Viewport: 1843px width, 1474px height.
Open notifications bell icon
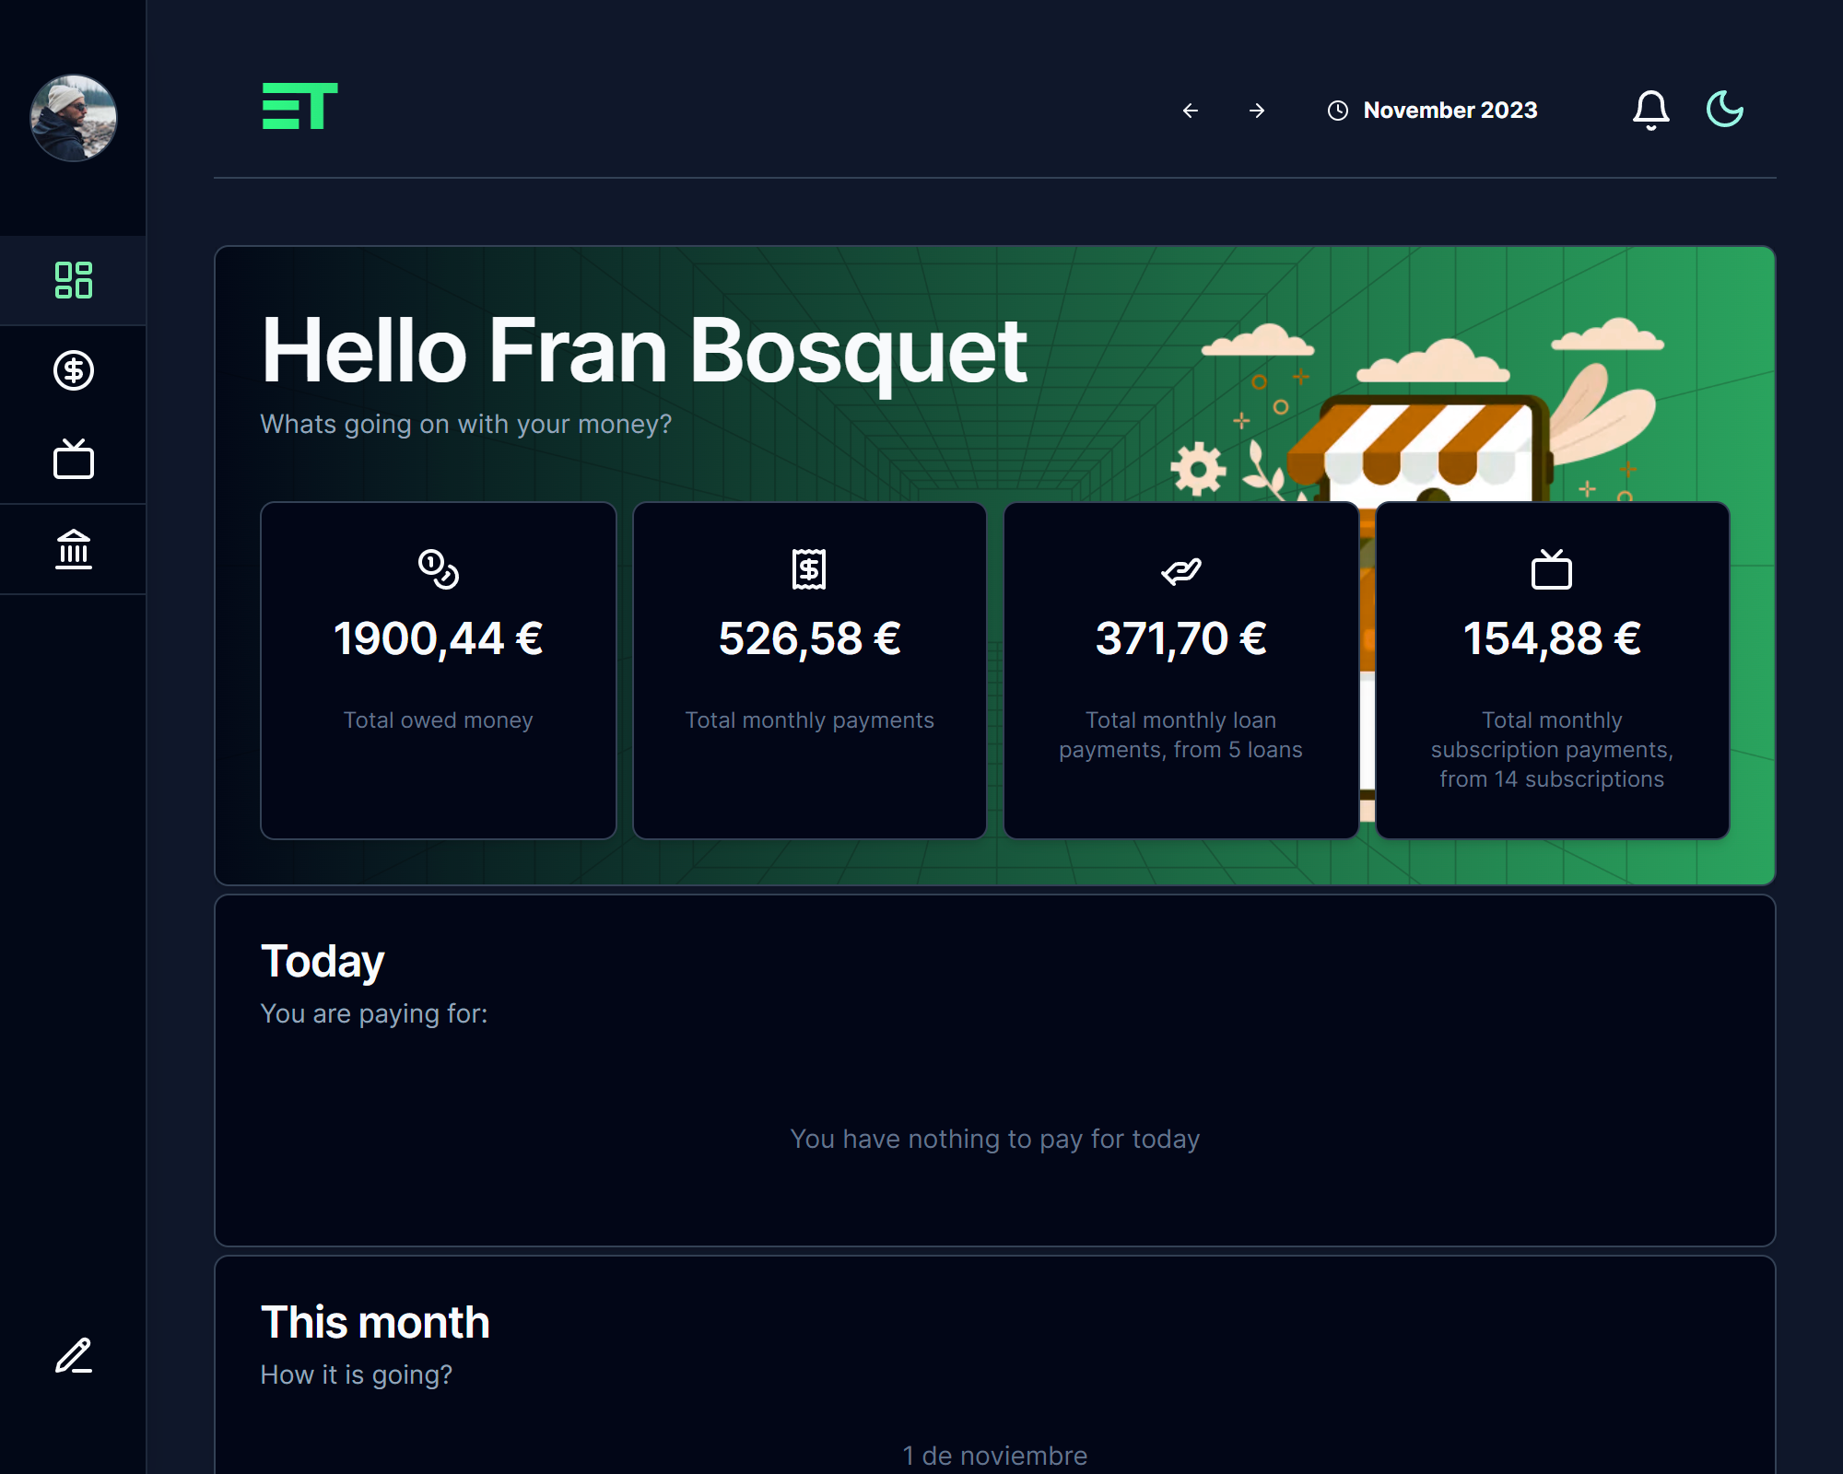point(1651,111)
